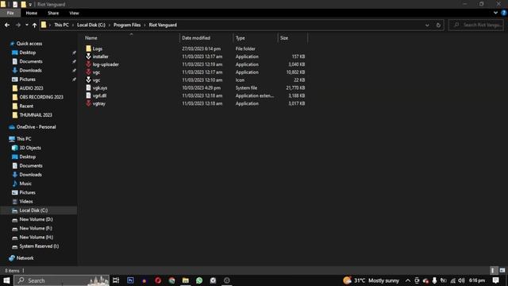
Task: Open the View ribbon tab
Action: click(x=74, y=13)
